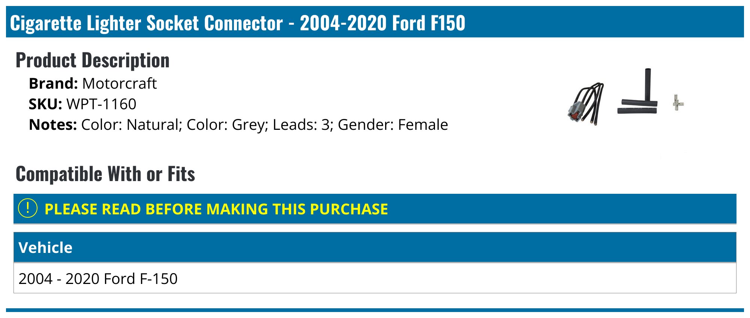
Task: Click the Notes label
Action: point(53,125)
